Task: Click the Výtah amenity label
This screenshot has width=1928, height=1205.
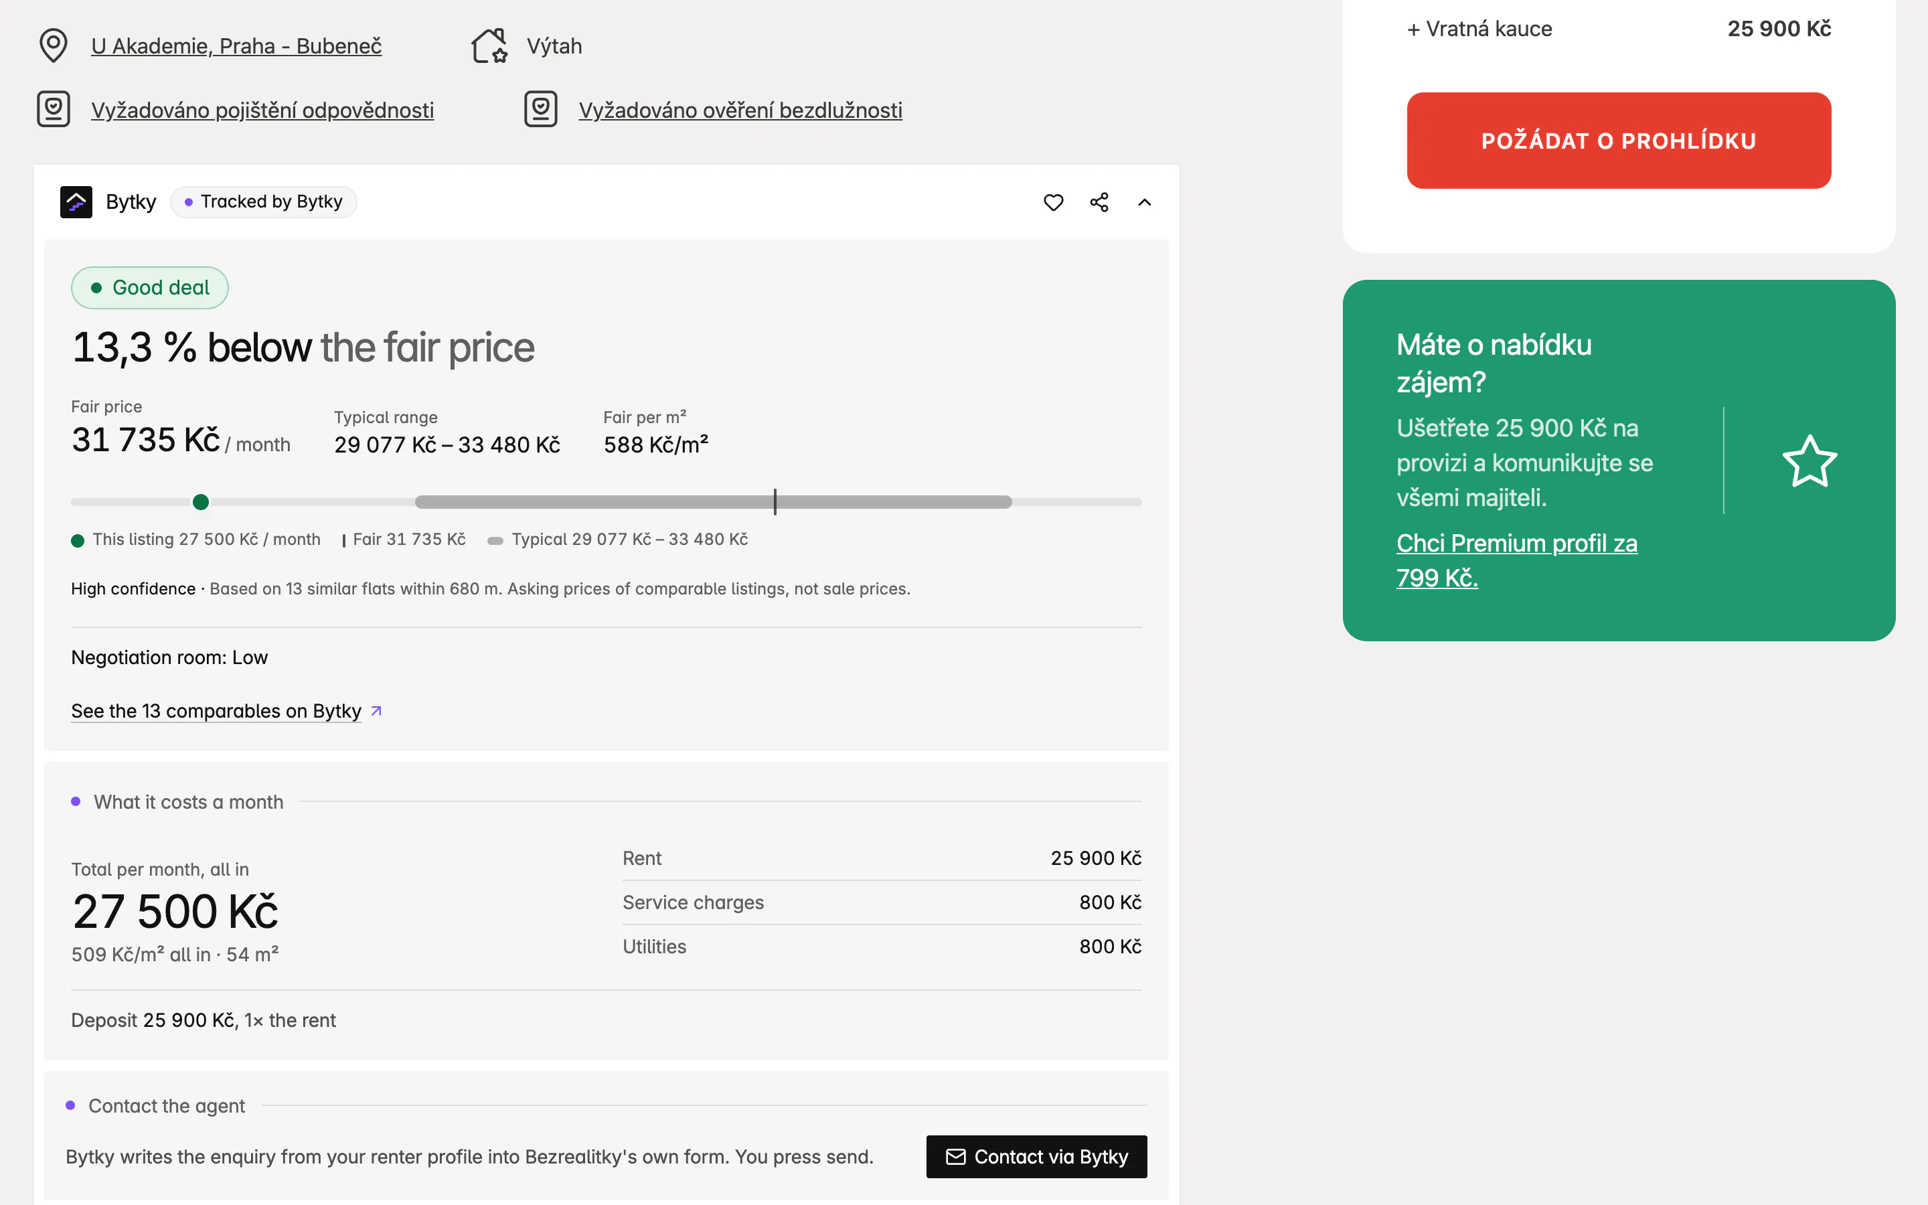Action: [554, 46]
